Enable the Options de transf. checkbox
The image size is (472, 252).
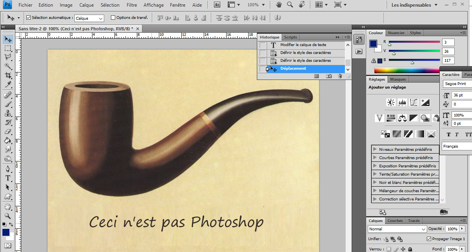click(x=113, y=18)
